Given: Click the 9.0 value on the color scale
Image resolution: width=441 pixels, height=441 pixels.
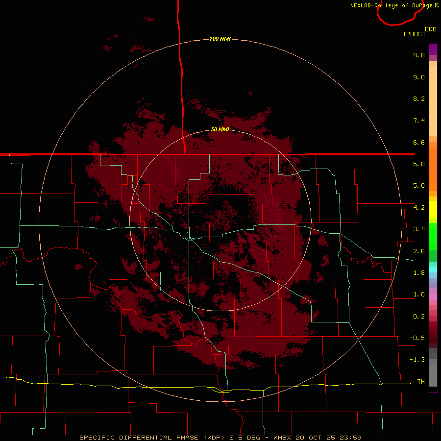Looking at the screenshot, I should [x=419, y=77].
